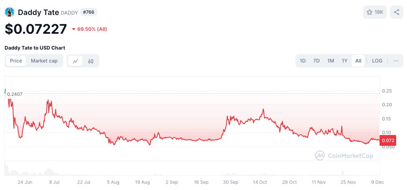Select the Market cap view toggle
Image resolution: width=407 pixels, height=190 pixels.
44,61
